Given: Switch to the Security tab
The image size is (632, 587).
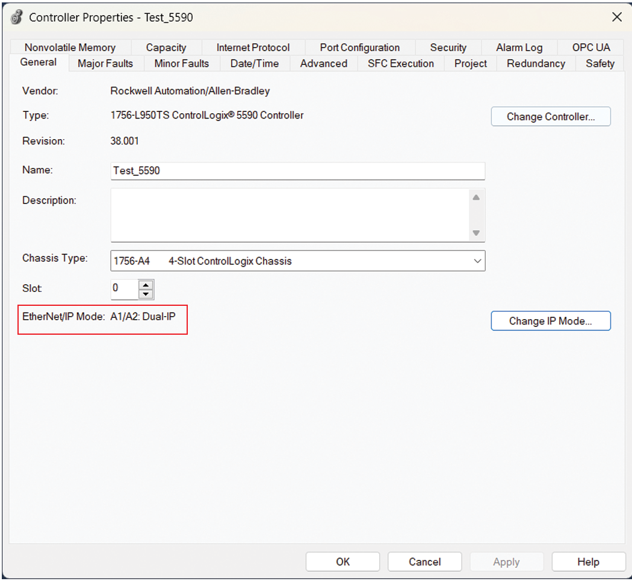Looking at the screenshot, I should tap(448, 47).
